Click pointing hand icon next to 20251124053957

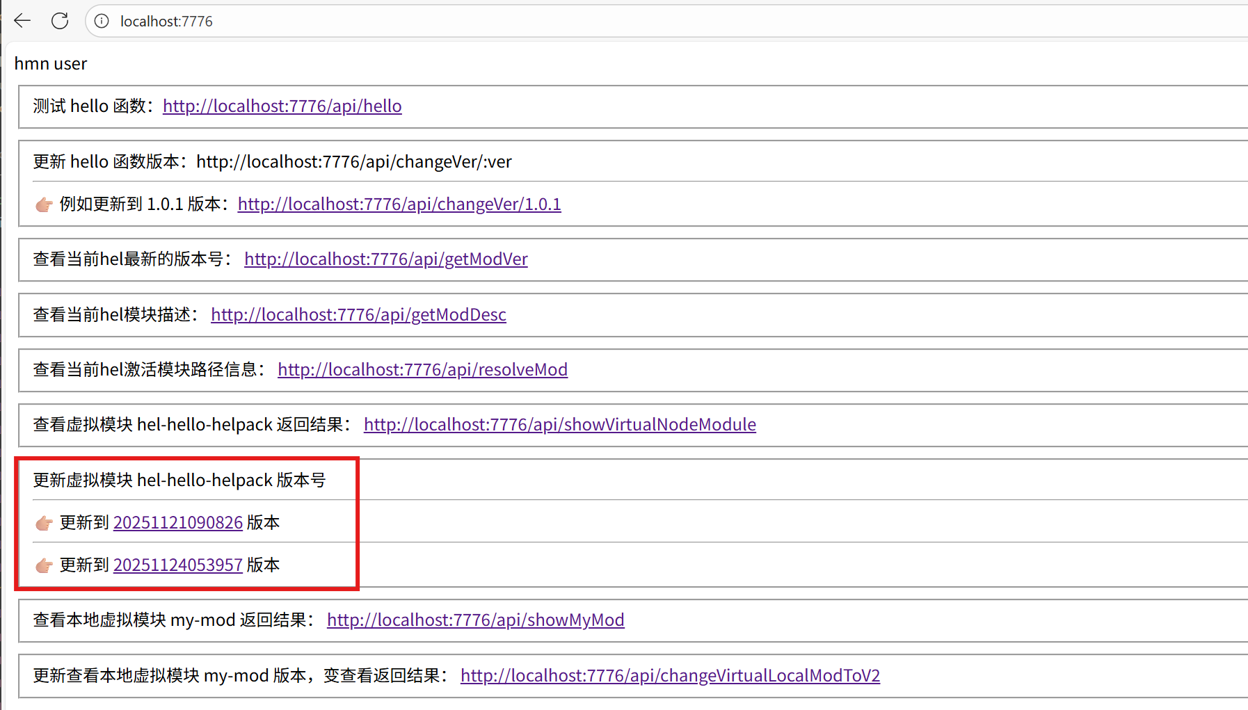tap(44, 565)
